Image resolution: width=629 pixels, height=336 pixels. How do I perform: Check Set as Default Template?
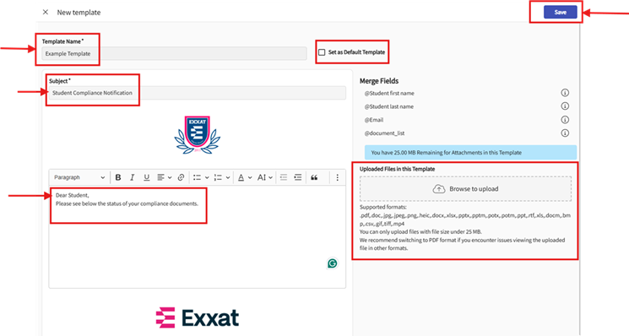click(322, 52)
